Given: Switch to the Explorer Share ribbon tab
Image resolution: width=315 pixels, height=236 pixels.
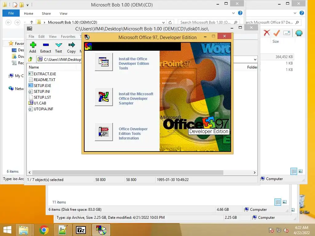Looking at the screenshot, I should click(x=46, y=14).
